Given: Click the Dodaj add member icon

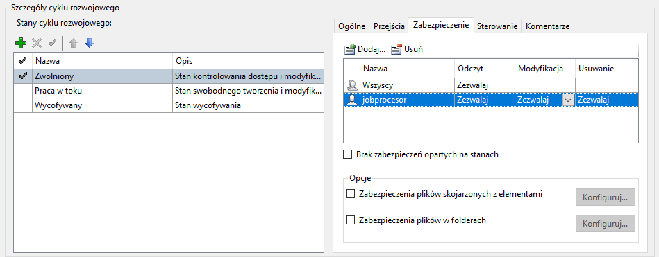Looking at the screenshot, I should (350, 49).
